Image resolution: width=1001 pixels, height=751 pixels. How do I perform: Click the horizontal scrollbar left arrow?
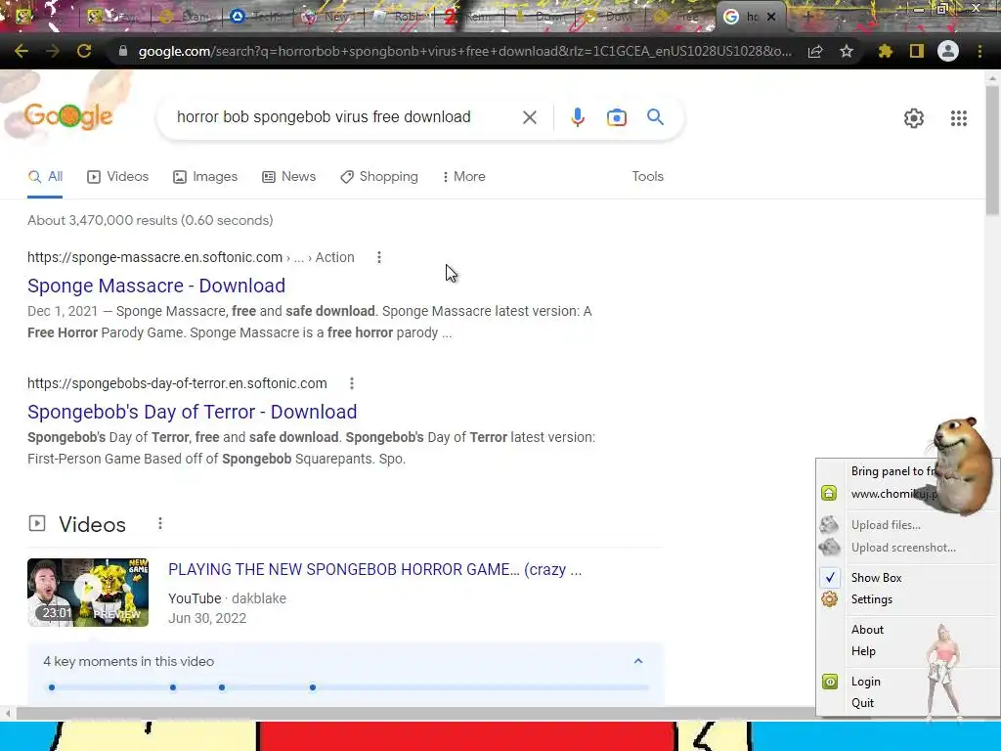pyautogui.click(x=8, y=713)
